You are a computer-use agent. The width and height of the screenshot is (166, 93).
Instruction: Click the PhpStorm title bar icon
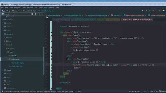coord(2,5)
